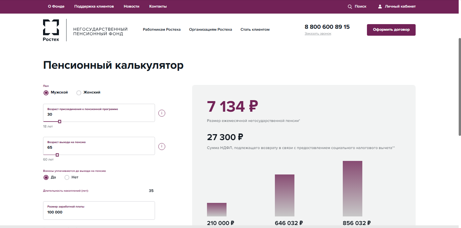Screen dimensions: 461x228
Task: Open Работникам Ростеха section
Action: (162, 29)
